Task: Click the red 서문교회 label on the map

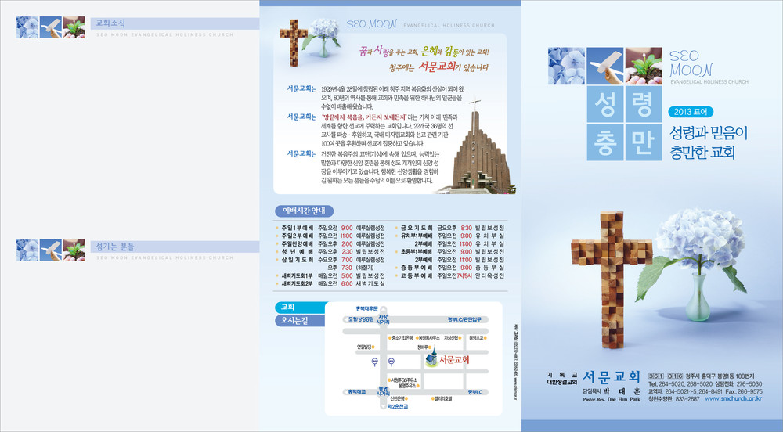Action: click(x=454, y=360)
